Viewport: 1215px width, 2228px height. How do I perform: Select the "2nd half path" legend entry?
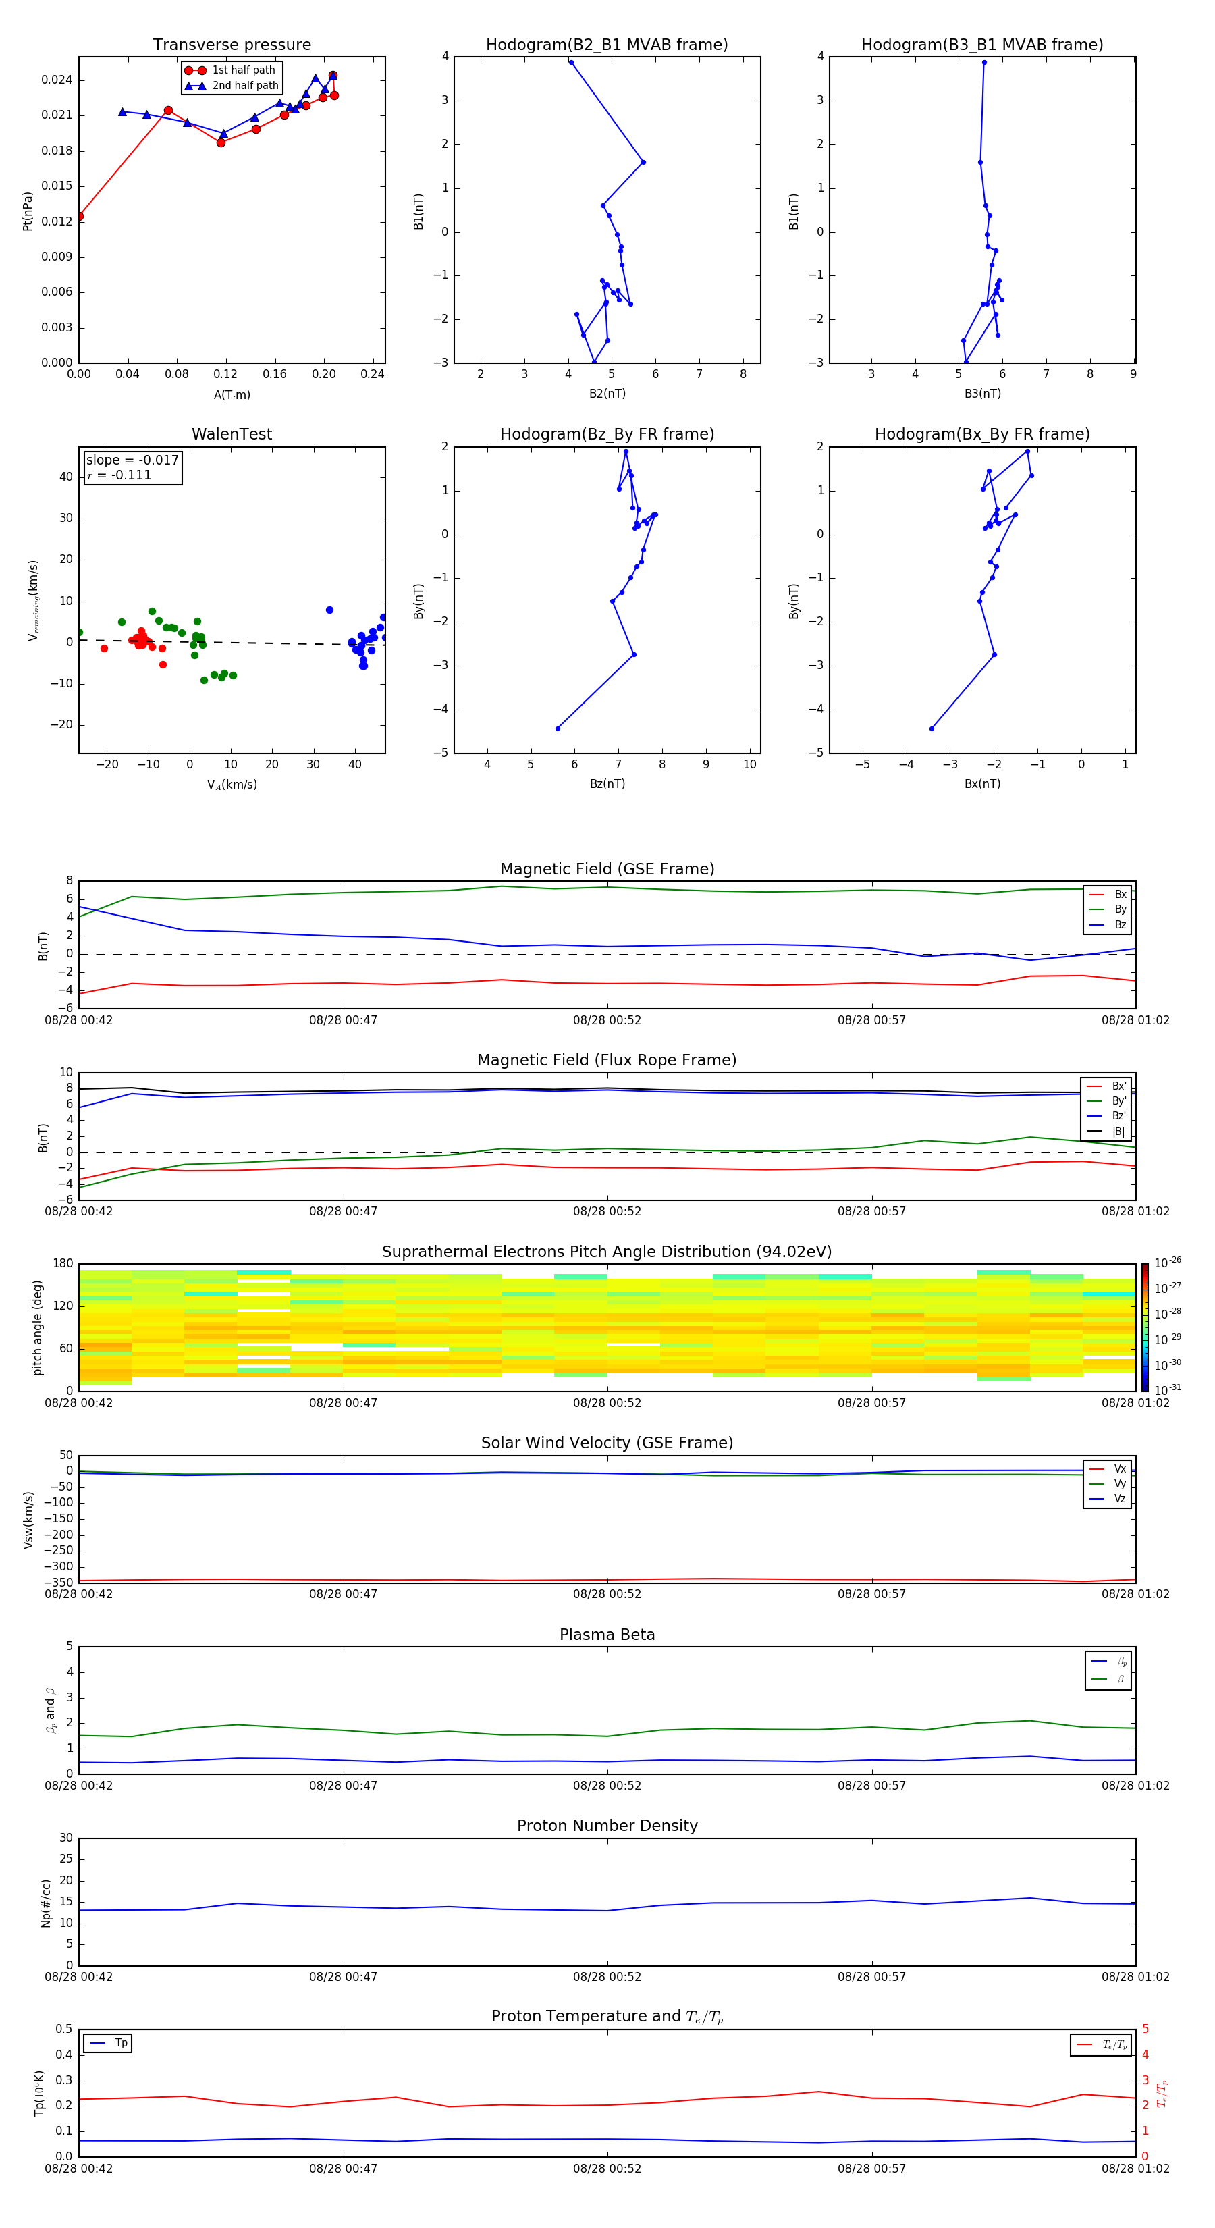tap(232, 86)
